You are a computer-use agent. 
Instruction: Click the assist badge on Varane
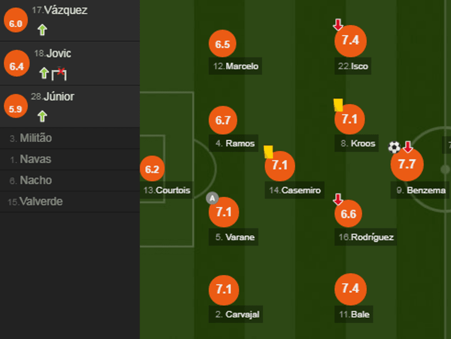click(212, 199)
